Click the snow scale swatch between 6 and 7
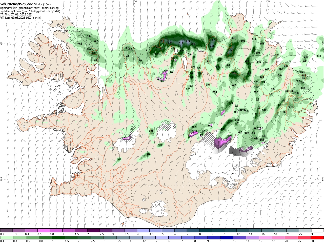Image resolution: width=324 pixels, height=243 pixels. click(x=180, y=230)
